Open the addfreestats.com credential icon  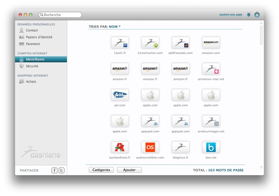pyautogui.click(x=180, y=43)
